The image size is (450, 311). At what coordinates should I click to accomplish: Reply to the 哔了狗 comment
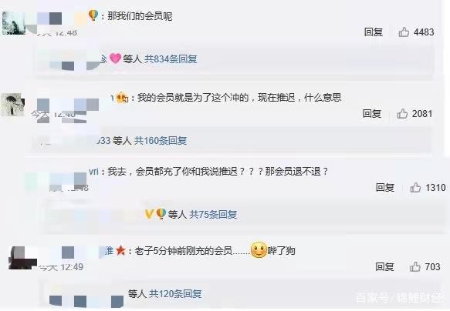pyautogui.click(x=384, y=266)
